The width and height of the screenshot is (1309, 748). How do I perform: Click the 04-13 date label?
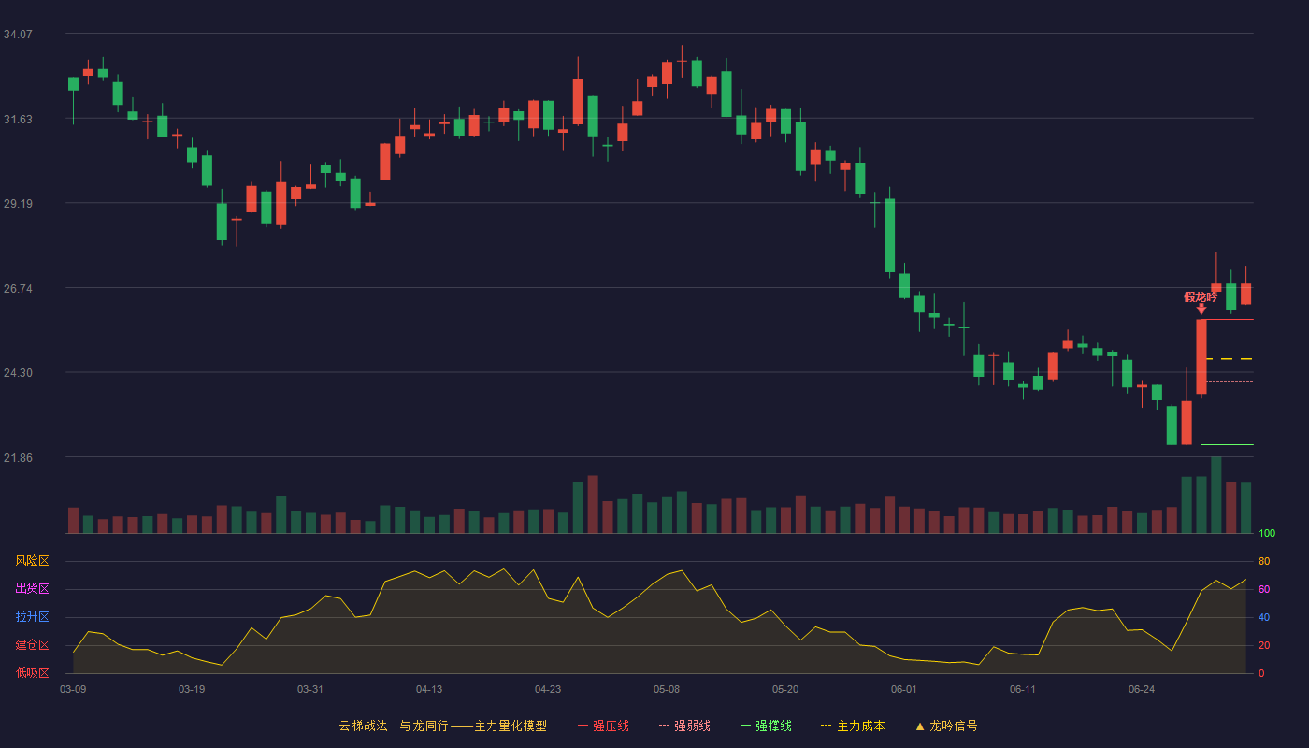pos(429,689)
